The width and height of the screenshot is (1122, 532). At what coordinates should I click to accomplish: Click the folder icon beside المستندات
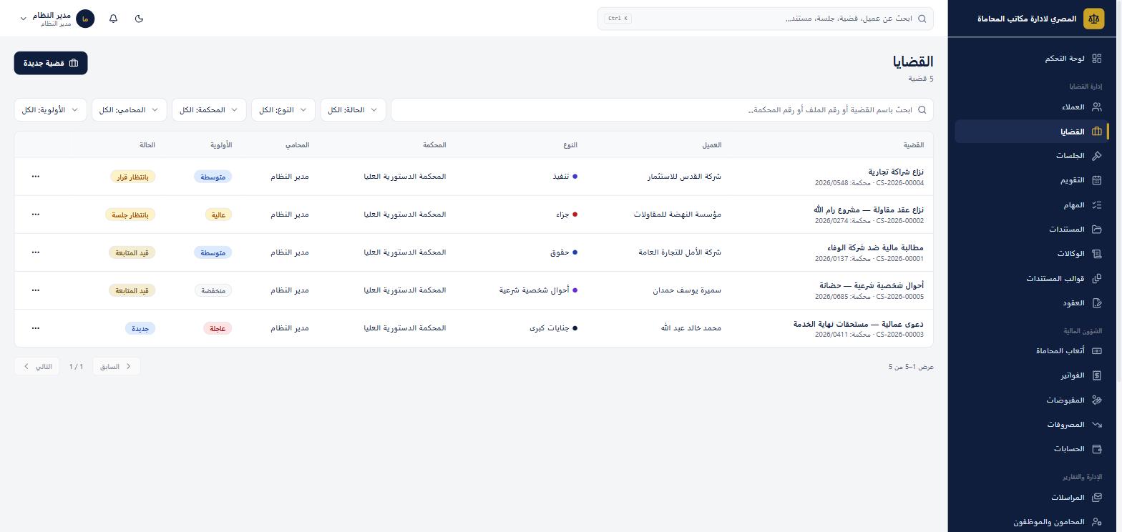(1096, 230)
